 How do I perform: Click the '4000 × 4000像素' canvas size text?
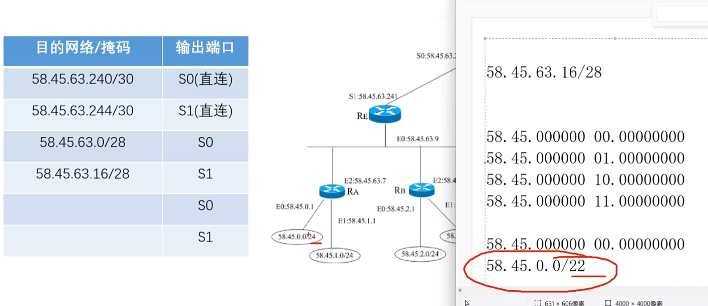tap(639, 303)
